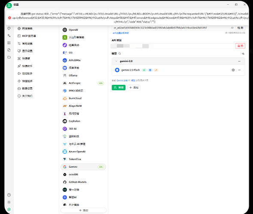This screenshot has width=253, height=214.
Task: Select the provider listed below 302.AI
Action: (x=83, y=137)
